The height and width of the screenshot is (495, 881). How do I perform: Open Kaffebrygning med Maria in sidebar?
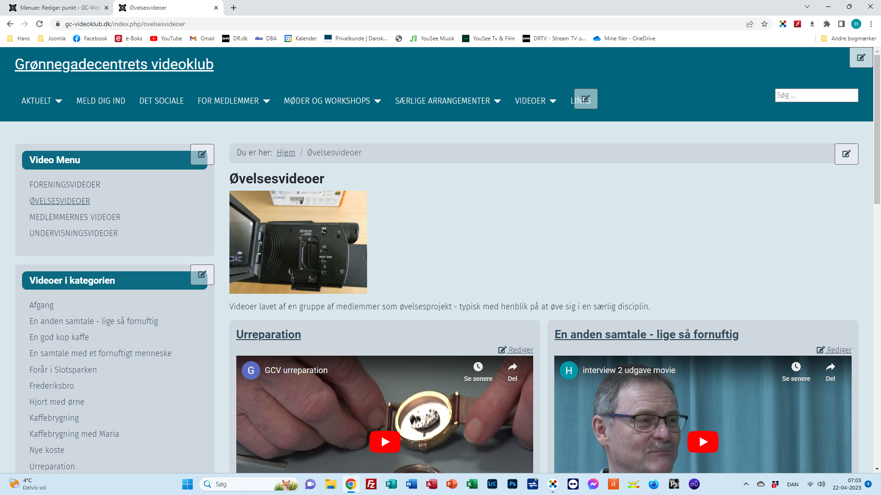74,434
